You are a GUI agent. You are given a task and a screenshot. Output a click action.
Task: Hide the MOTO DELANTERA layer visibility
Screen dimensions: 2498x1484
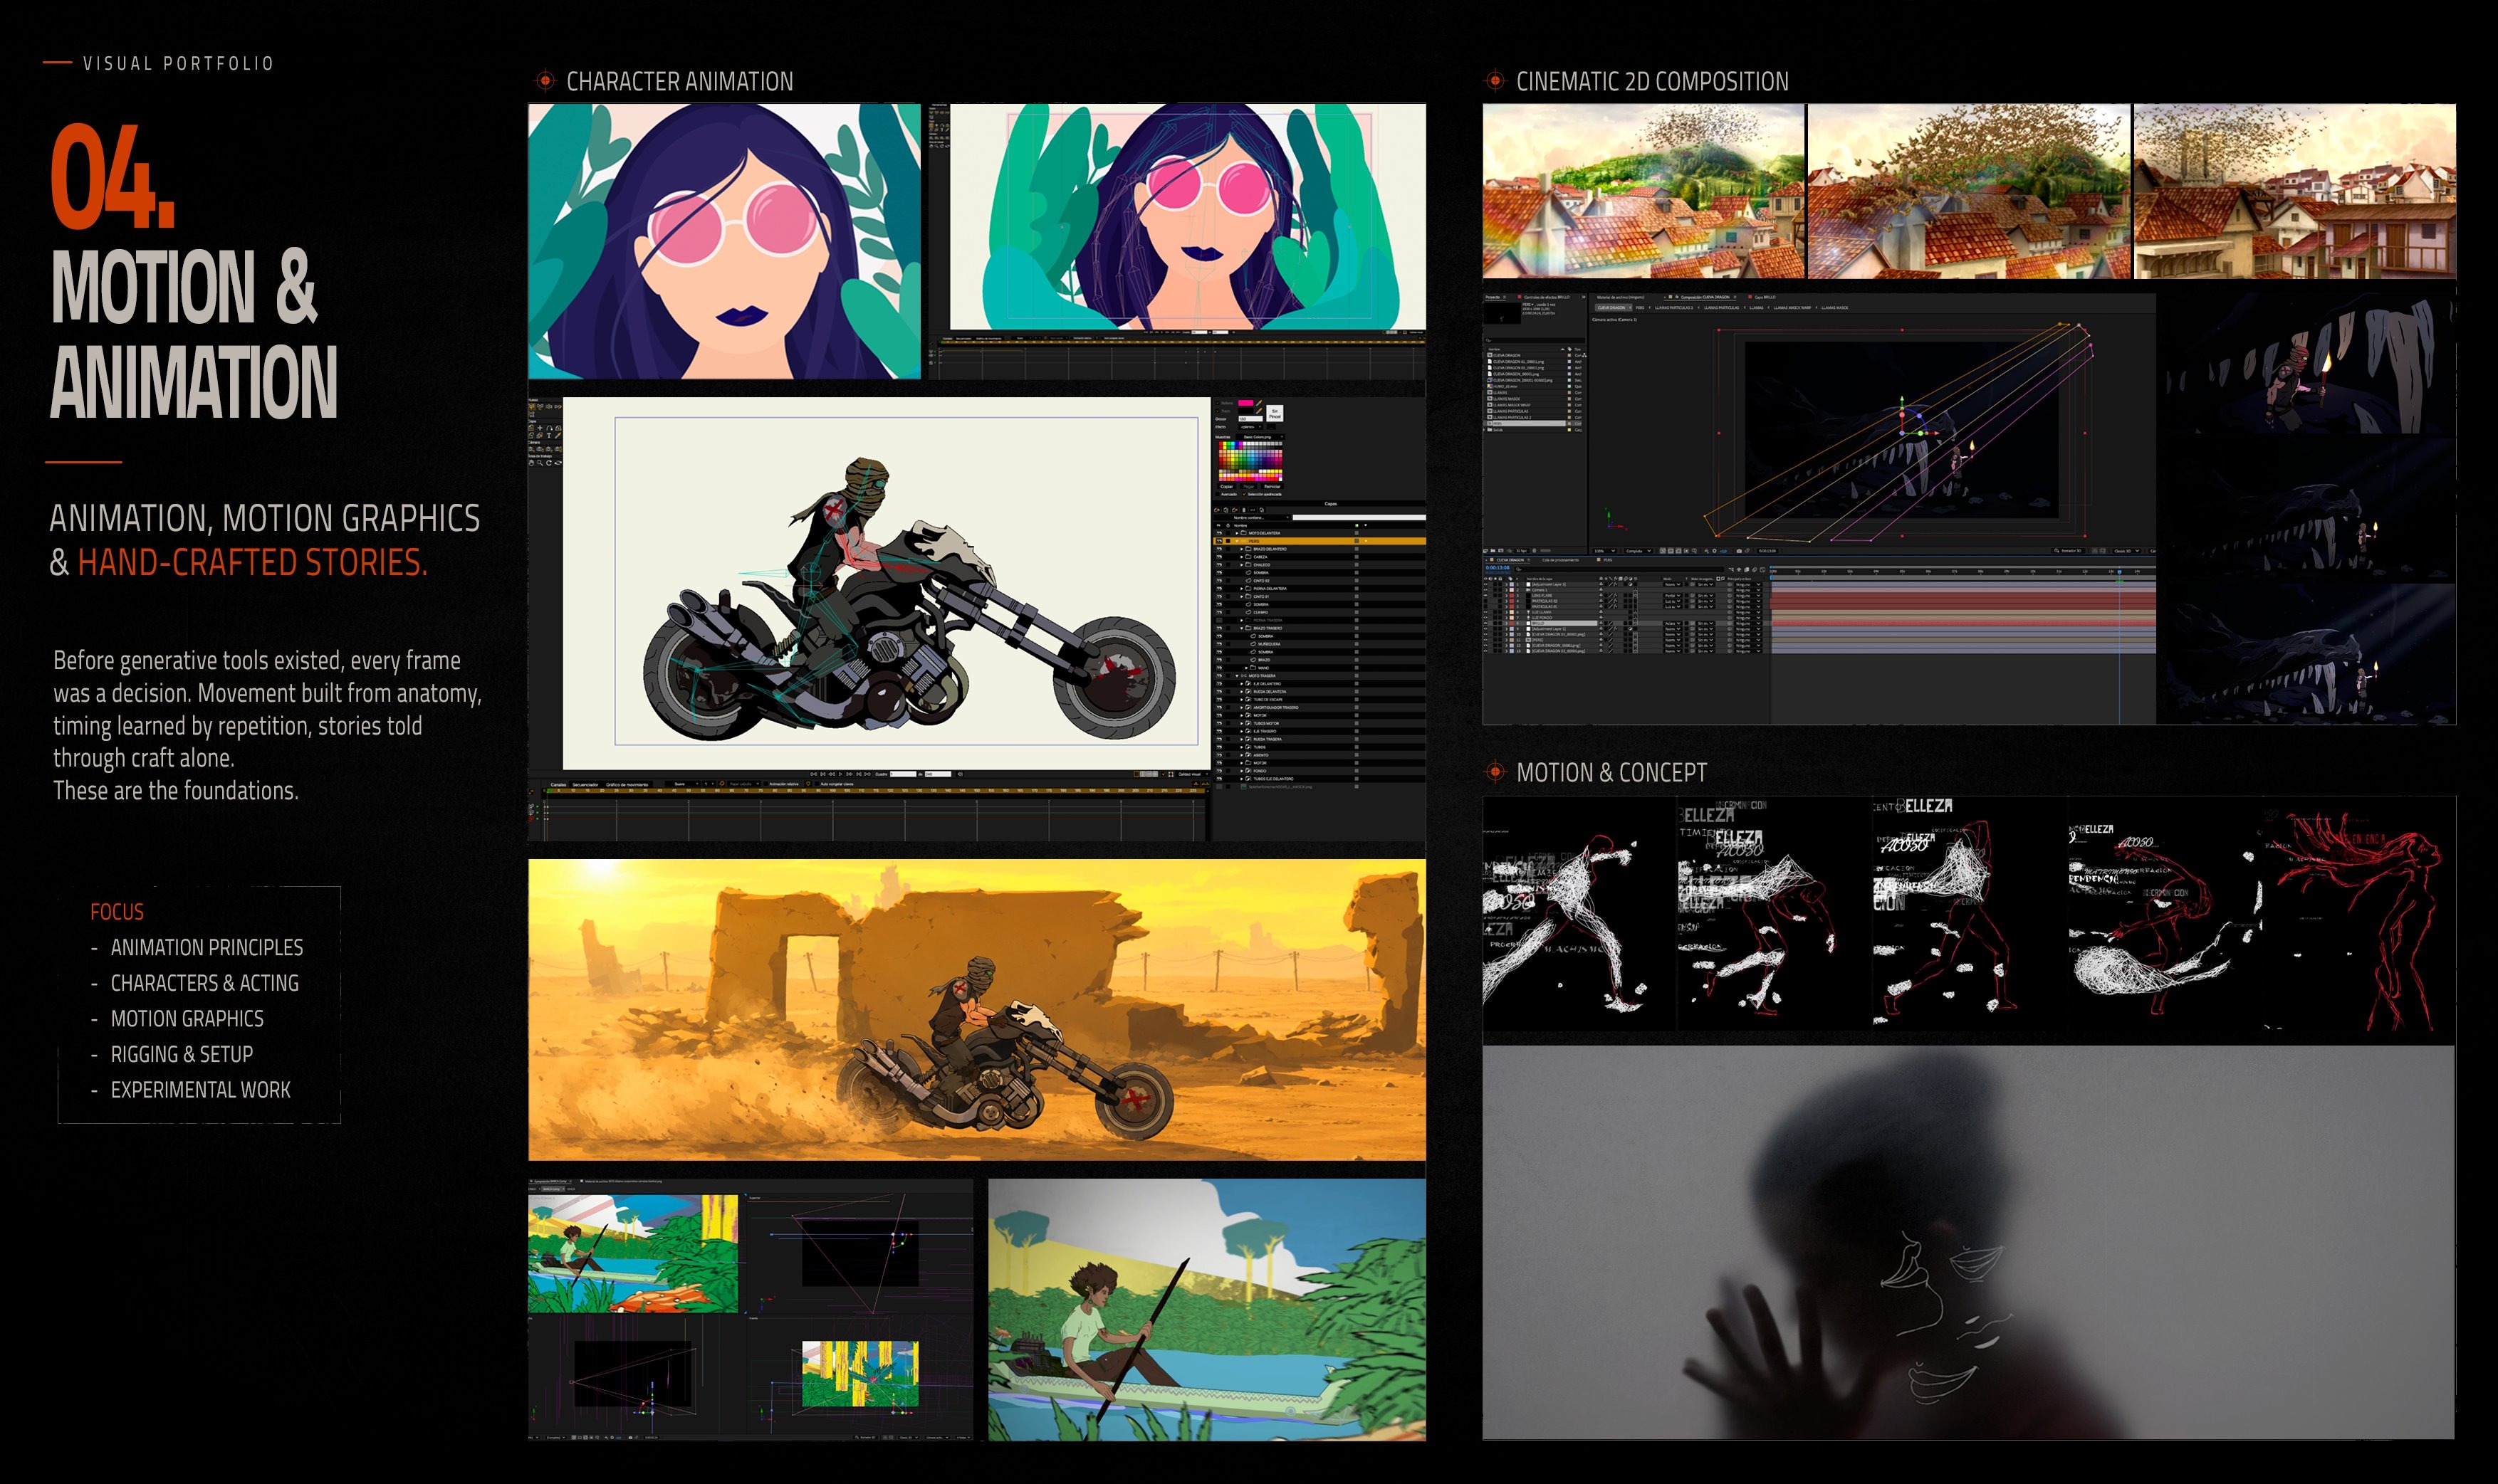pos(1220,534)
